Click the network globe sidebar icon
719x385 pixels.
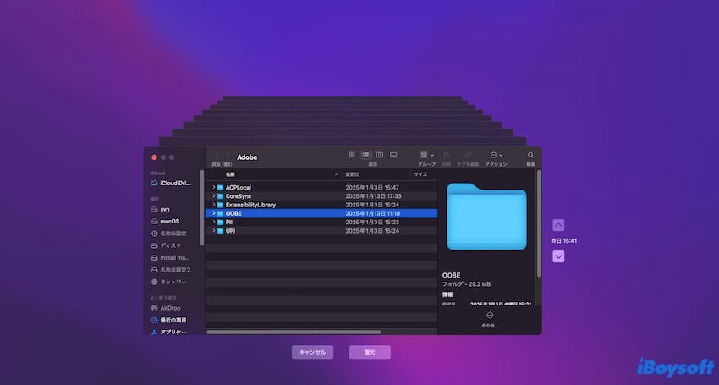[x=155, y=283]
